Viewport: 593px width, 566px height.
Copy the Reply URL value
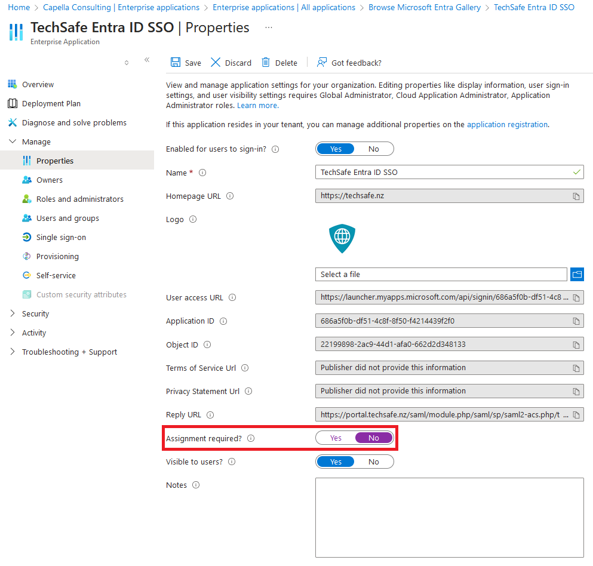click(576, 414)
